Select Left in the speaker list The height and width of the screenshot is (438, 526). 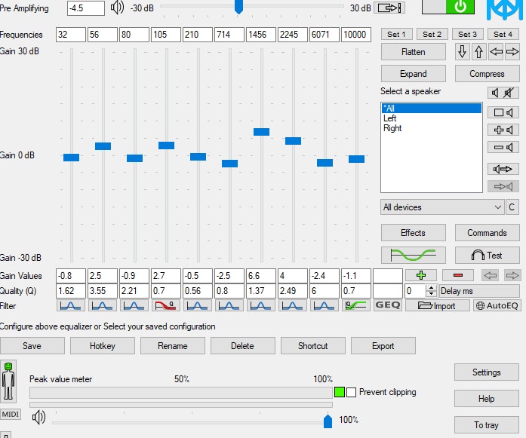(390, 118)
